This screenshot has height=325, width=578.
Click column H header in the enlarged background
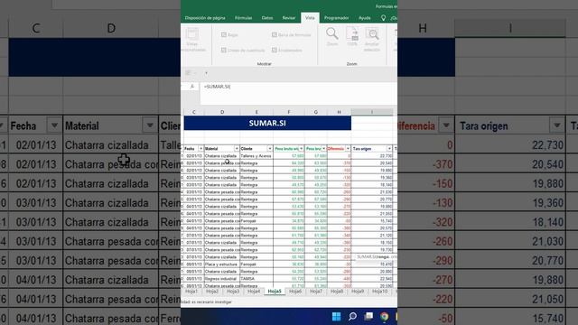point(423,28)
